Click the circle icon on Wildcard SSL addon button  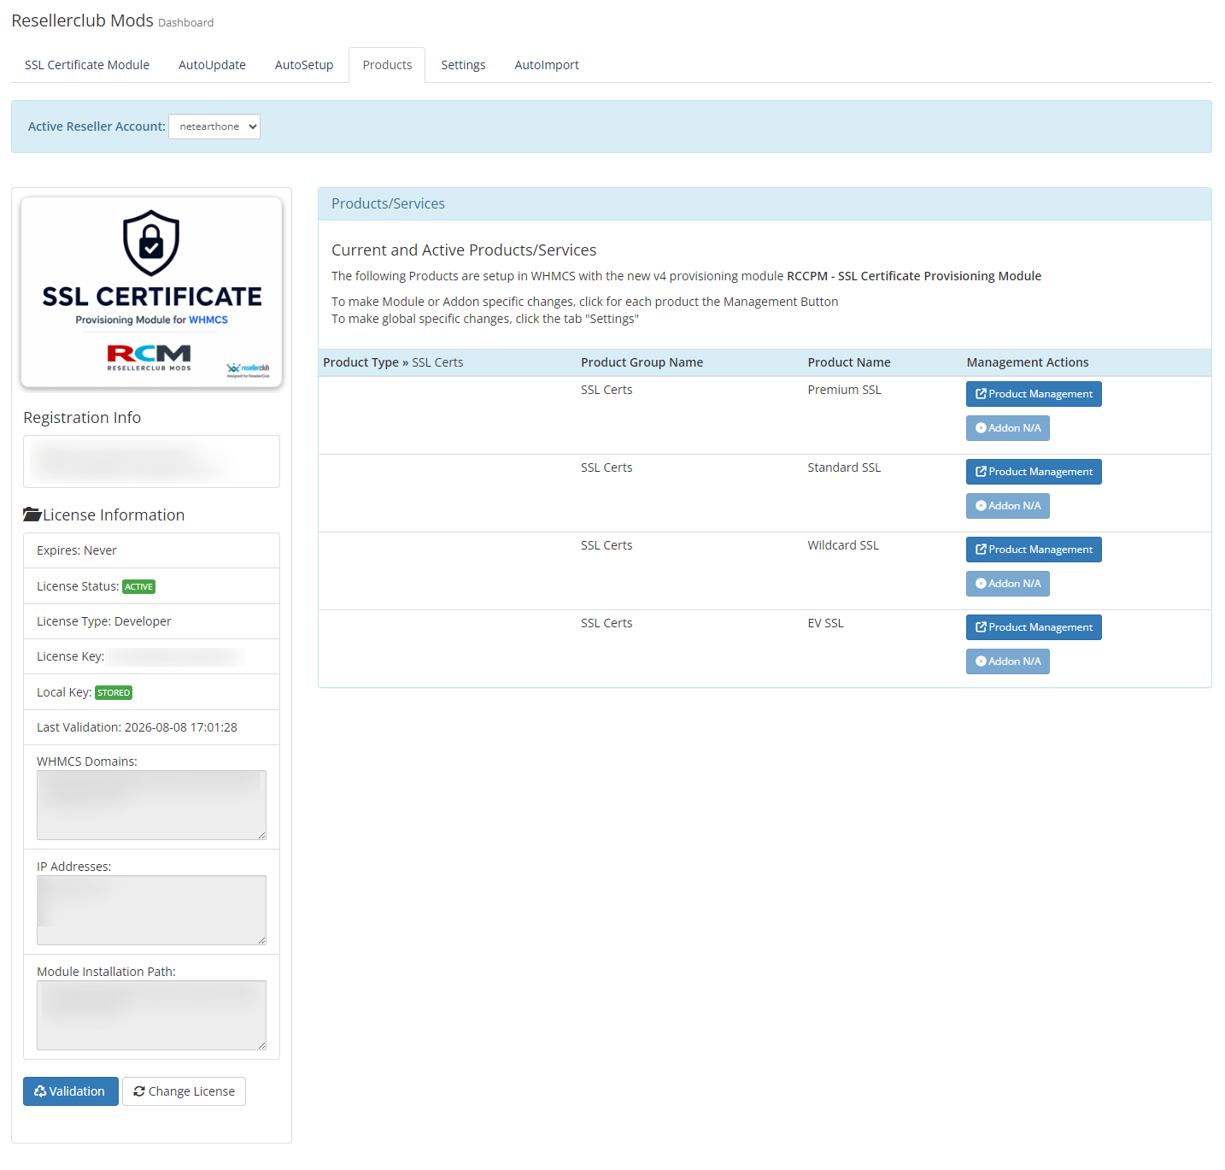pos(981,584)
